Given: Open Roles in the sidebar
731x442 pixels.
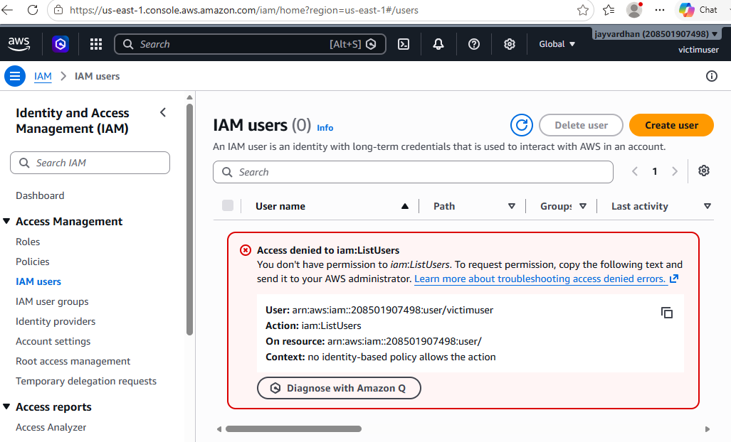Looking at the screenshot, I should click(x=28, y=242).
